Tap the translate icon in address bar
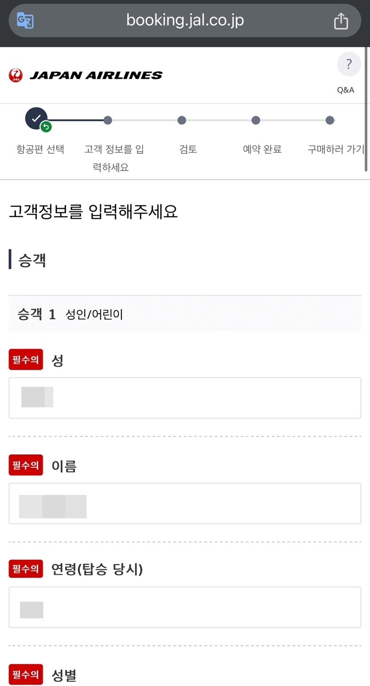Viewport: 370px width, 686px height. click(25, 20)
